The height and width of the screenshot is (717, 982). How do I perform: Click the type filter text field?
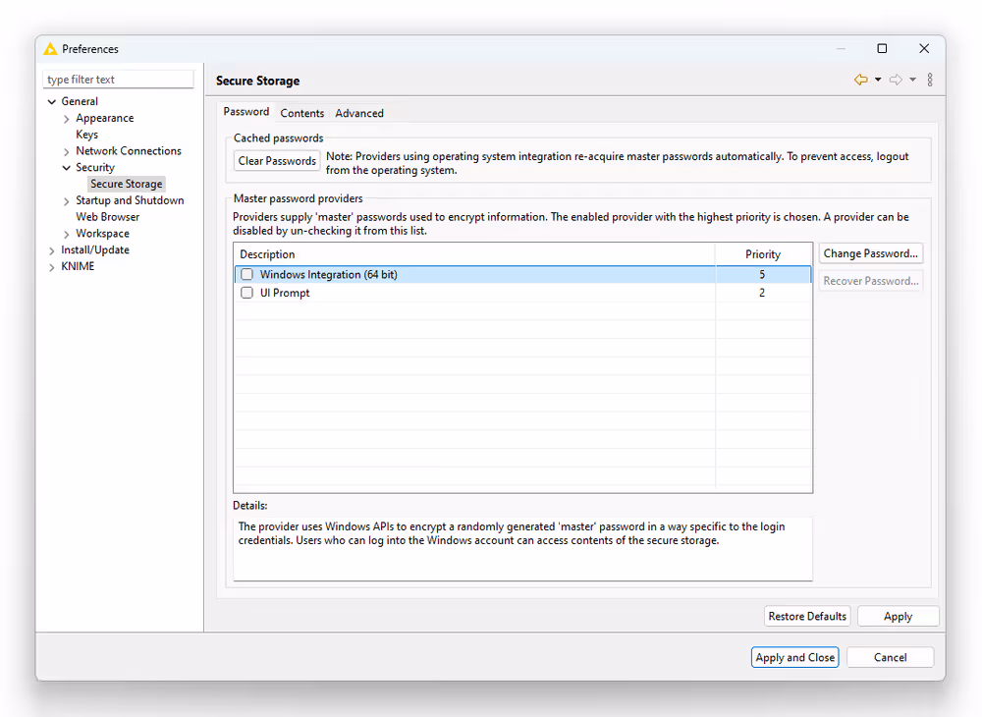pos(117,79)
